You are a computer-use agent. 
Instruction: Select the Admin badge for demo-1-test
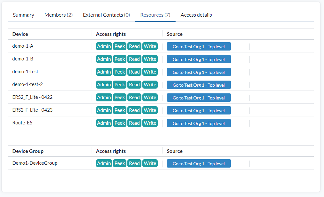pos(104,72)
